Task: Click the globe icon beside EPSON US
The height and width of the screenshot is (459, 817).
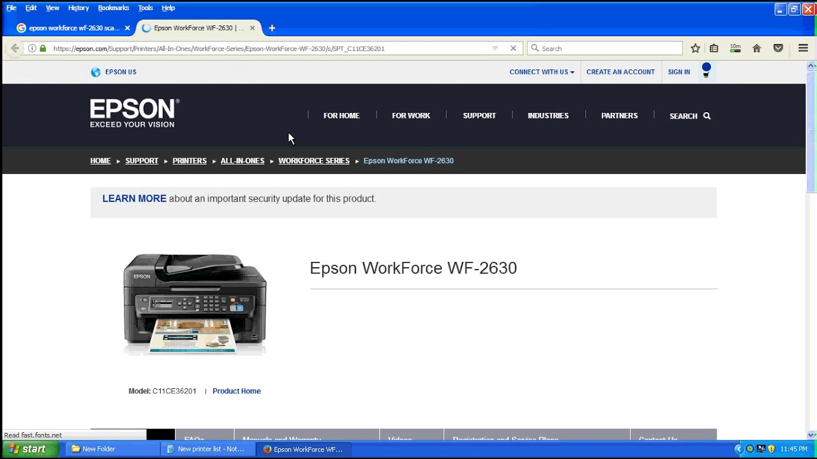Action: click(x=96, y=72)
